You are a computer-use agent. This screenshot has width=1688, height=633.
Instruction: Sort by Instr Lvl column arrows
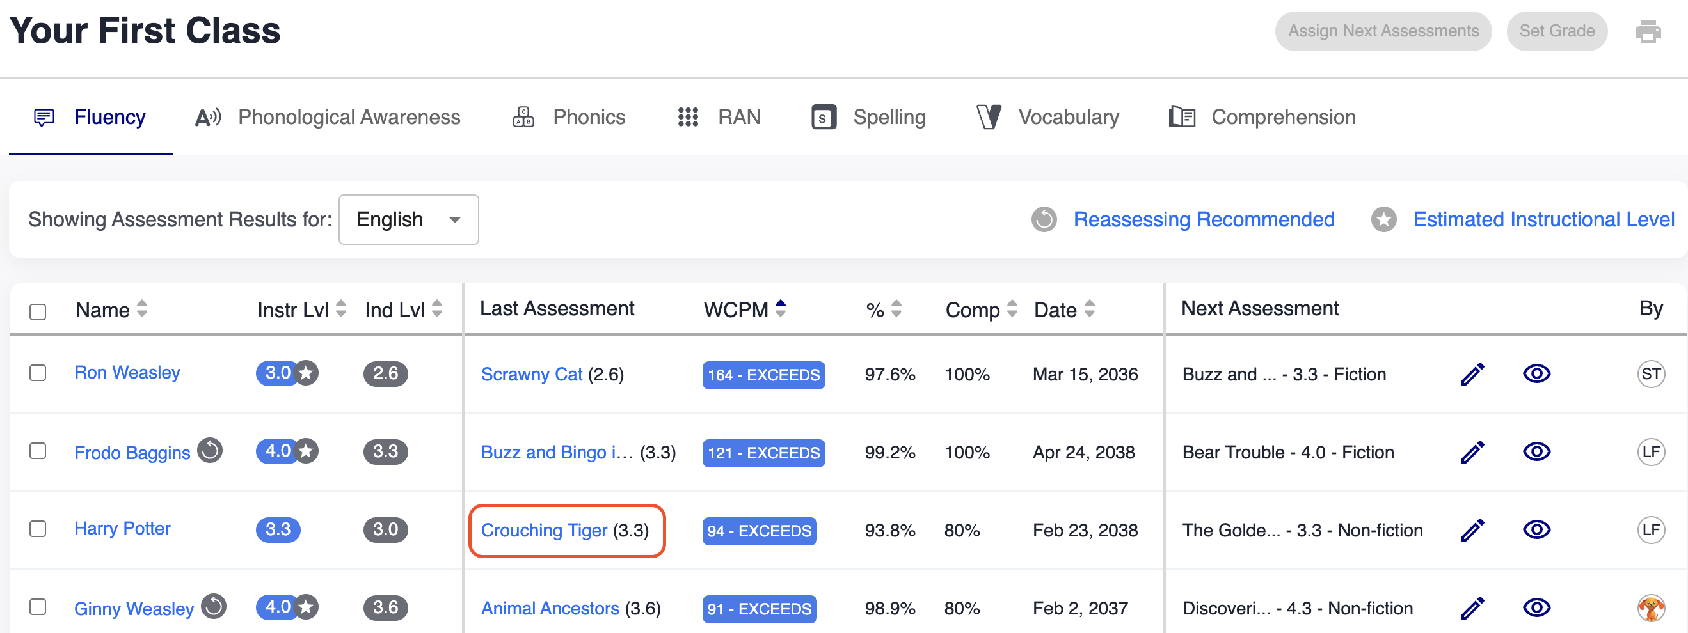click(x=341, y=309)
